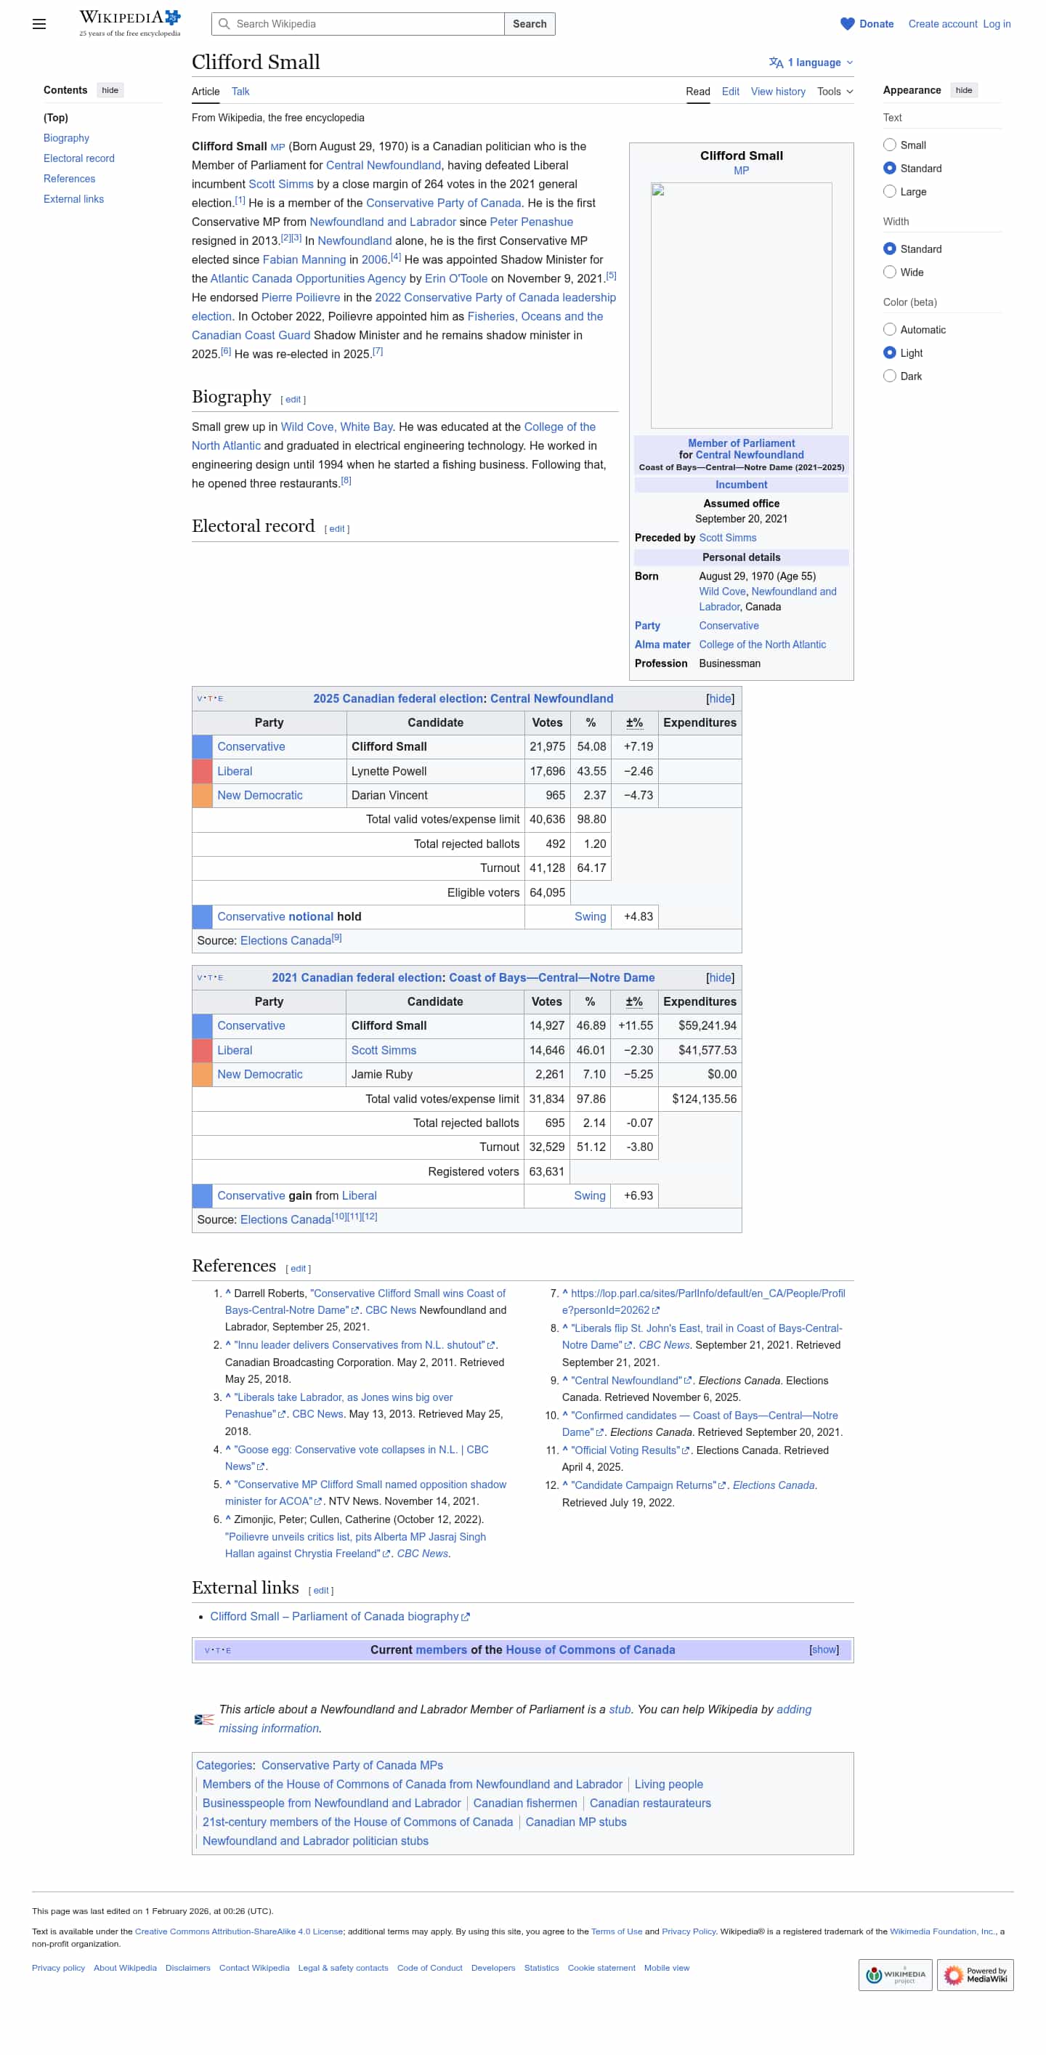Click the Powered by MediaWiki badge
Image resolution: width=1046 pixels, height=2055 pixels.
pos(974,1974)
